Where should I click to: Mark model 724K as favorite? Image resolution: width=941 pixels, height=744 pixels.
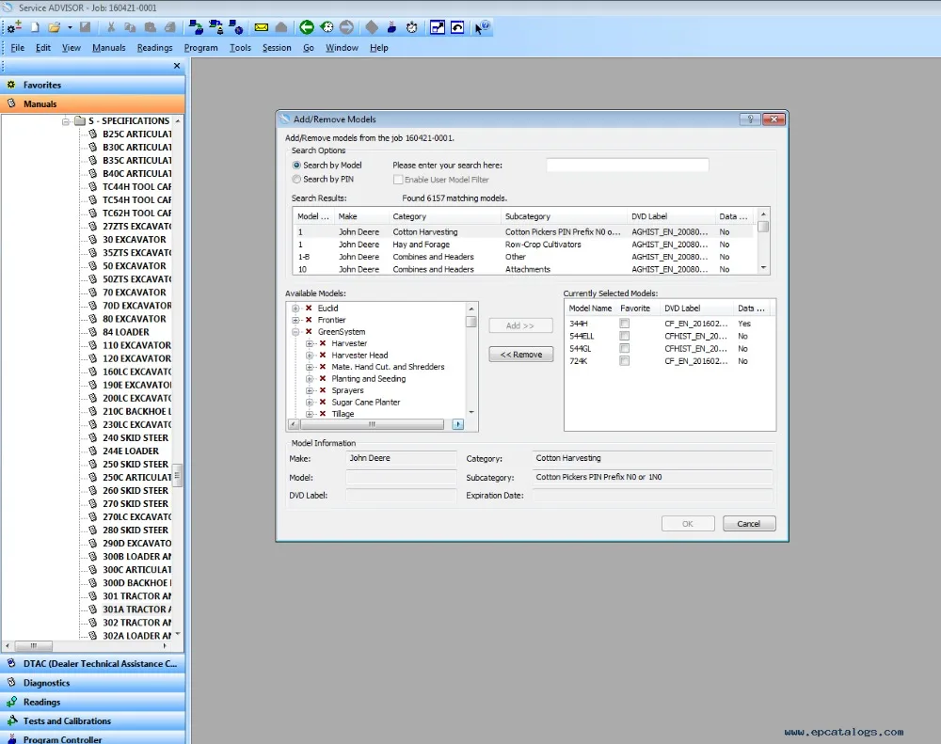coord(625,360)
